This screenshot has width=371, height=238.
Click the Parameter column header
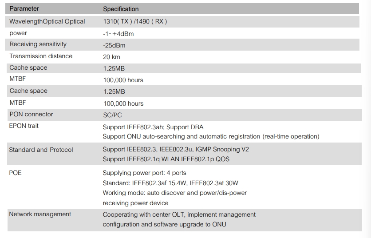coord(24,8)
